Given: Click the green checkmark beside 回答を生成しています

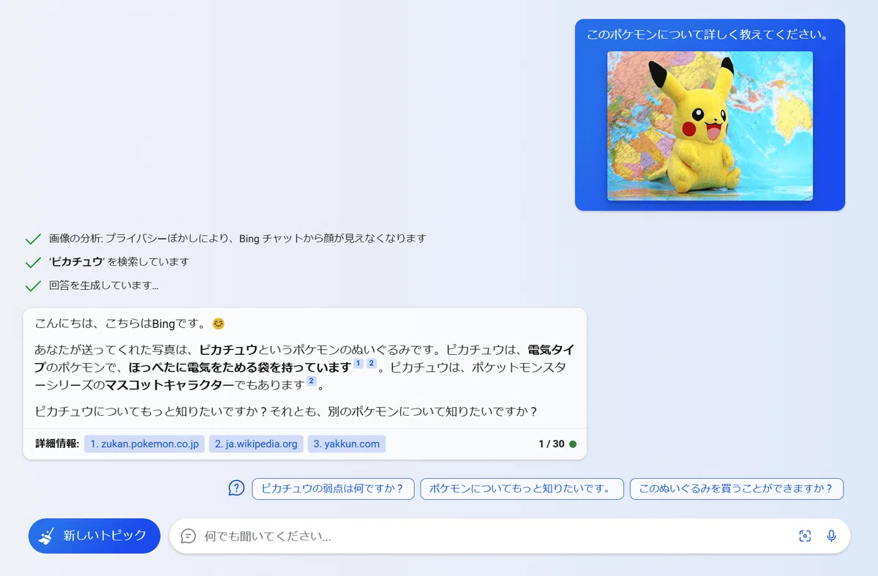Looking at the screenshot, I should pos(33,285).
